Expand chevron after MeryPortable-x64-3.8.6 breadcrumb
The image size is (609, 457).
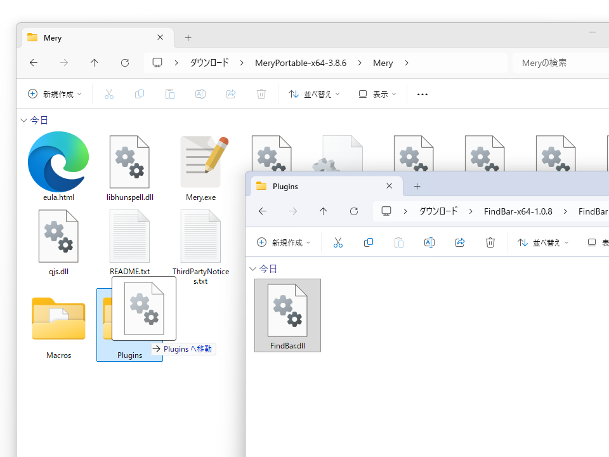tap(360, 63)
